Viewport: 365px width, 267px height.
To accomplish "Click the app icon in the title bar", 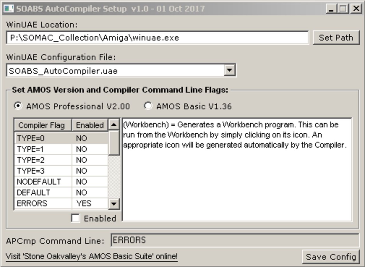I will coord(9,9).
